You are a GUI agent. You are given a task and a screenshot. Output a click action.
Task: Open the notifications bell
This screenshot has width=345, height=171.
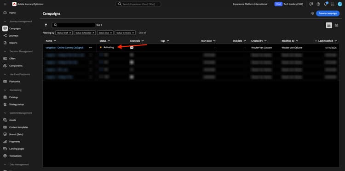[x=326, y=4]
